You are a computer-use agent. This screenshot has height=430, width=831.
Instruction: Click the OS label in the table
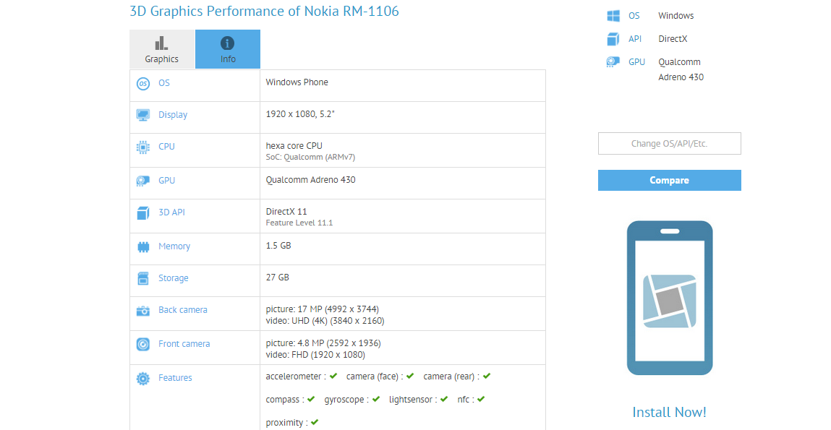pos(164,83)
